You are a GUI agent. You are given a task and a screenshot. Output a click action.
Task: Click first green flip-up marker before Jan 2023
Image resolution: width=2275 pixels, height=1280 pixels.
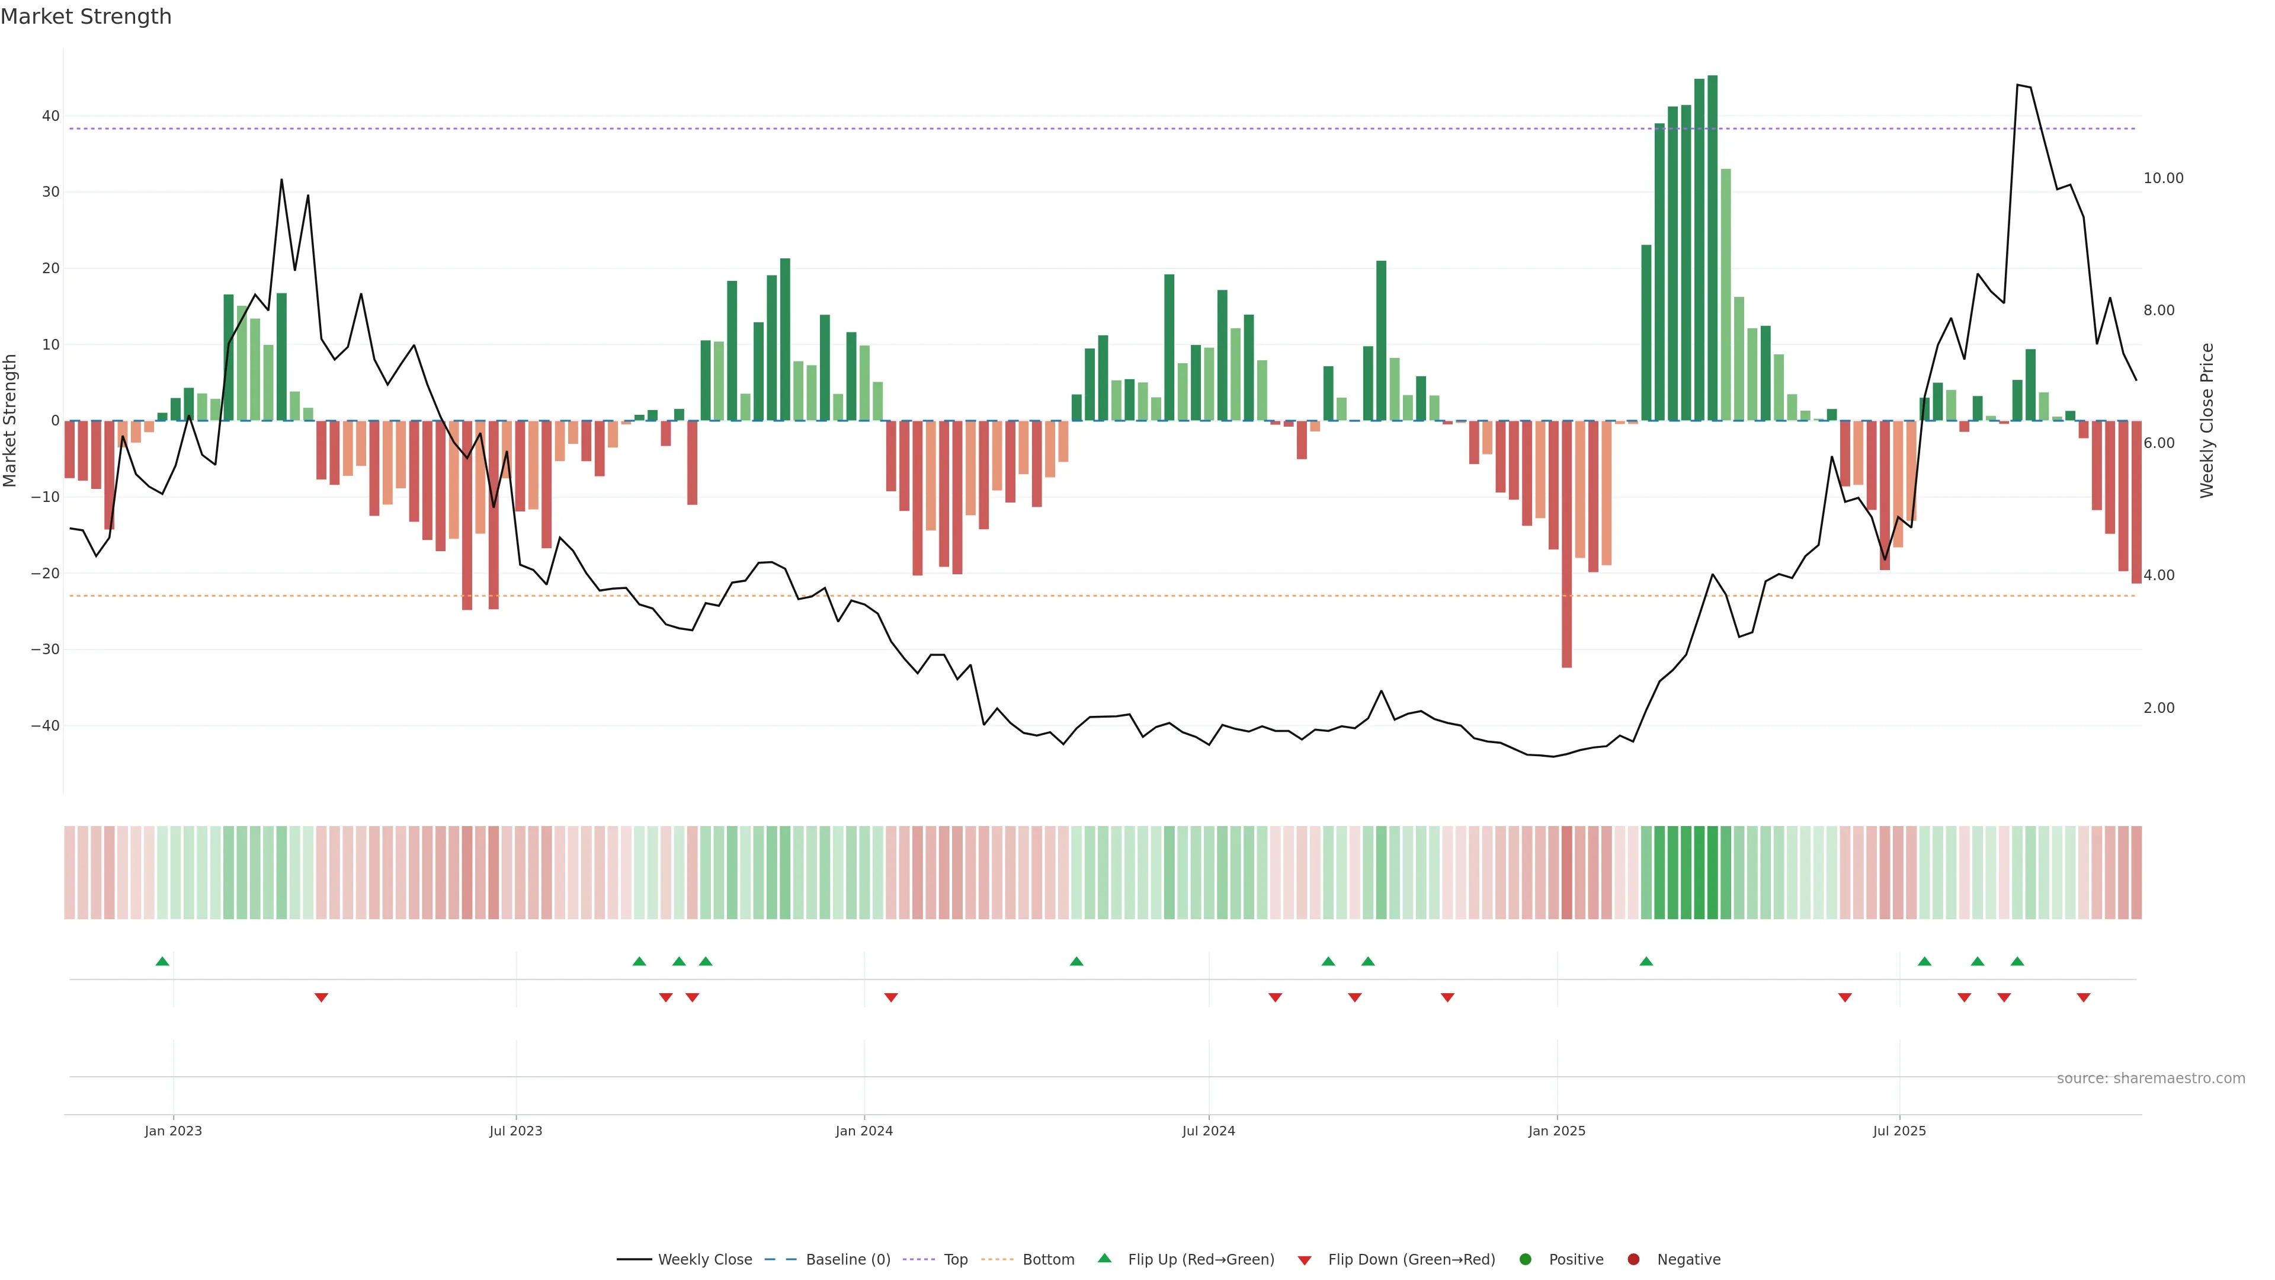coord(162,961)
